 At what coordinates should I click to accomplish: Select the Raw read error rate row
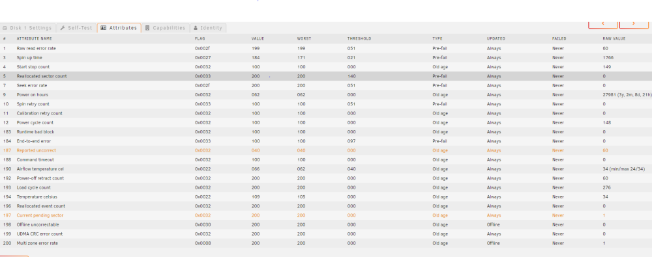(x=326, y=48)
